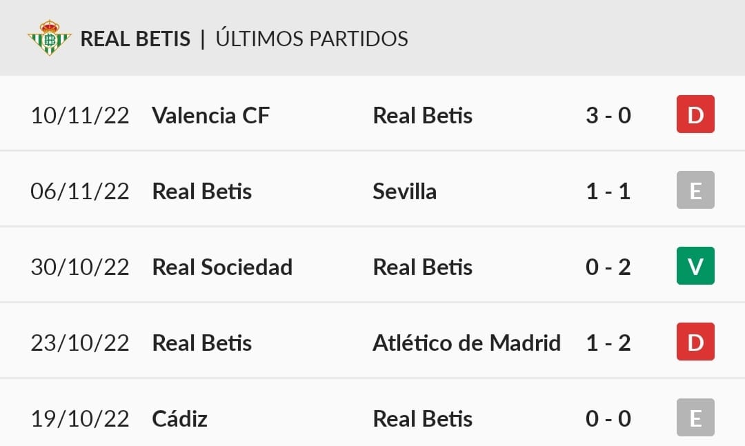
Task: Select the 3 - 0 score result
Action: click(x=608, y=115)
